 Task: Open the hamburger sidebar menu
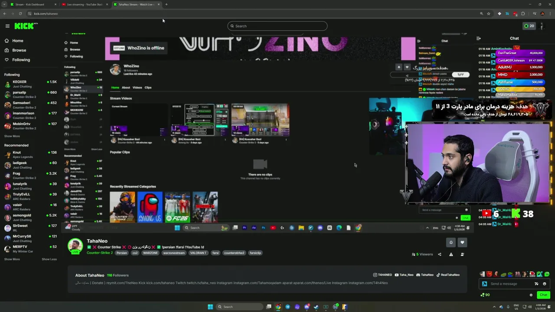pyautogui.click(x=7, y=26)
